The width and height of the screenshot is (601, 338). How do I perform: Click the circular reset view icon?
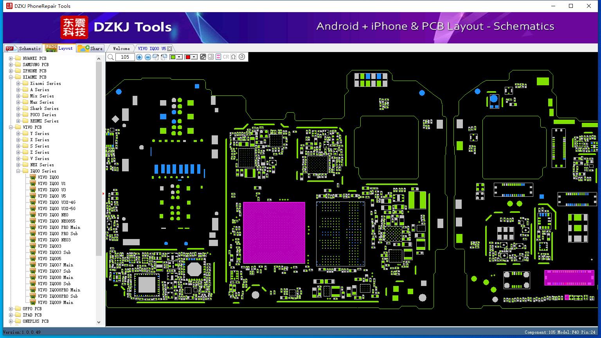pos(242,57)
